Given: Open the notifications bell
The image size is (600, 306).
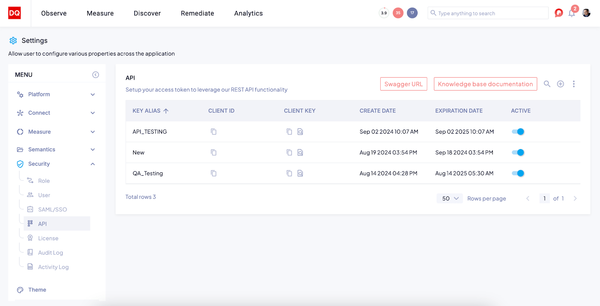Looking at the screenshot, I should click(571, 14).
